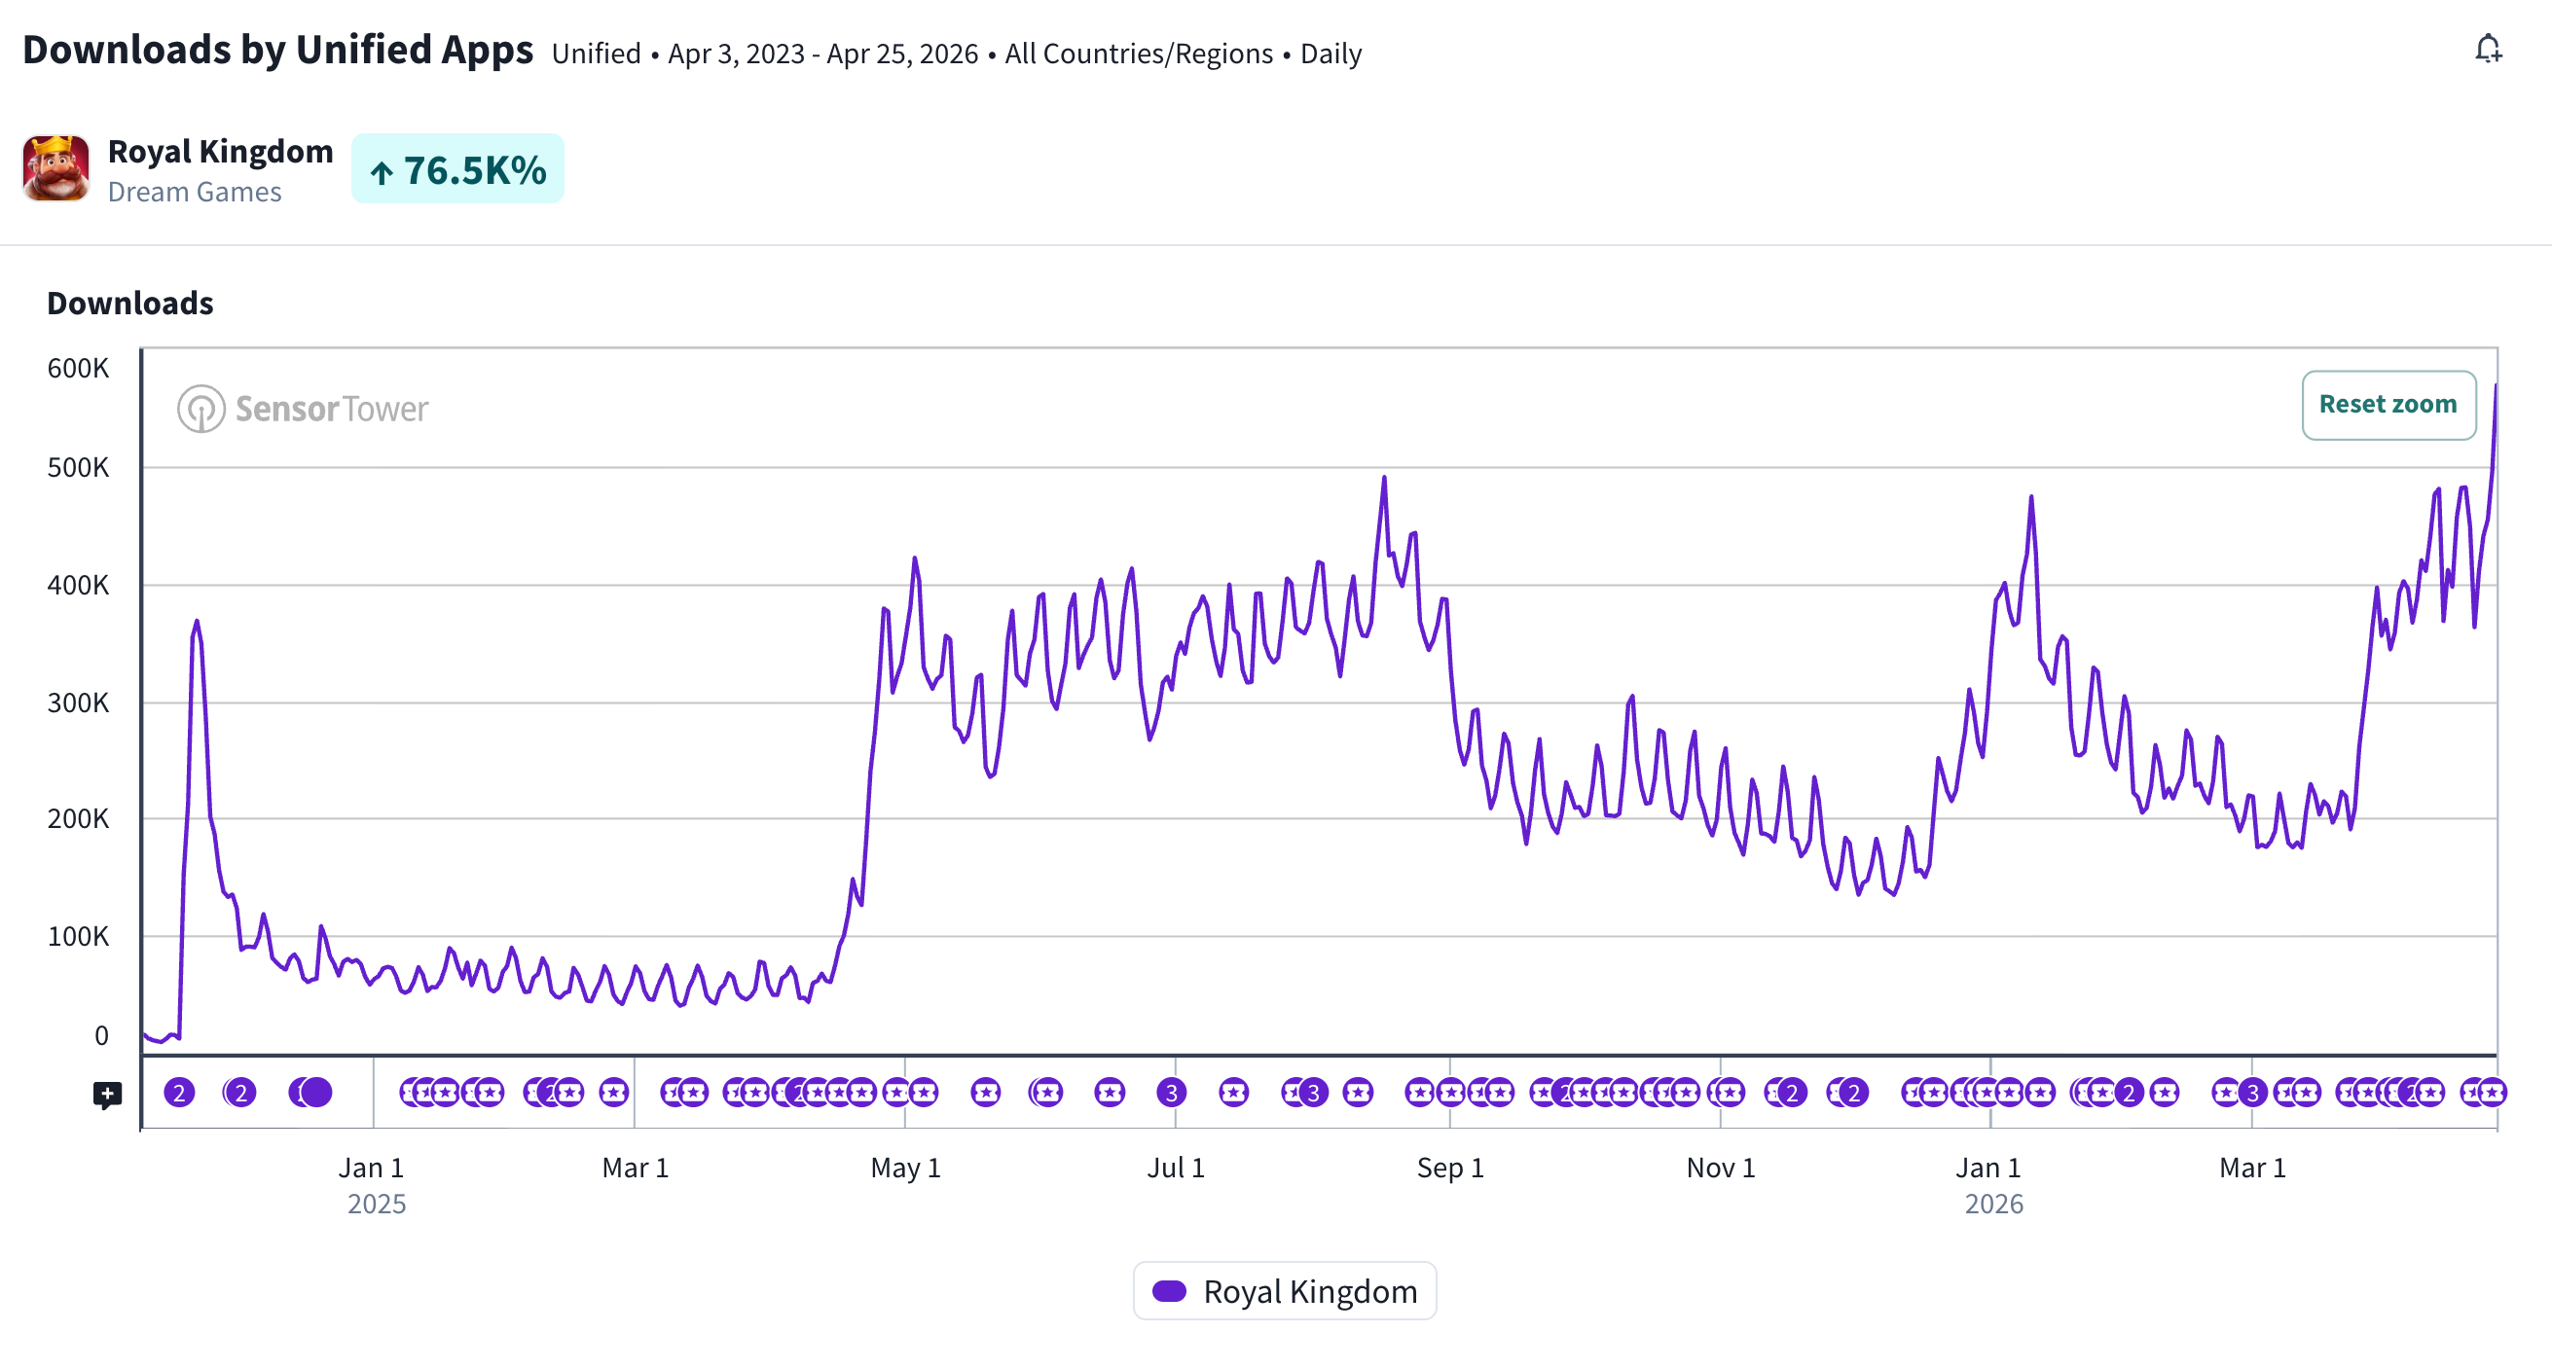Click the "2" event marker just after Nov 1
This screenshot has width=2552, height=1368.
[1791, 1093]
